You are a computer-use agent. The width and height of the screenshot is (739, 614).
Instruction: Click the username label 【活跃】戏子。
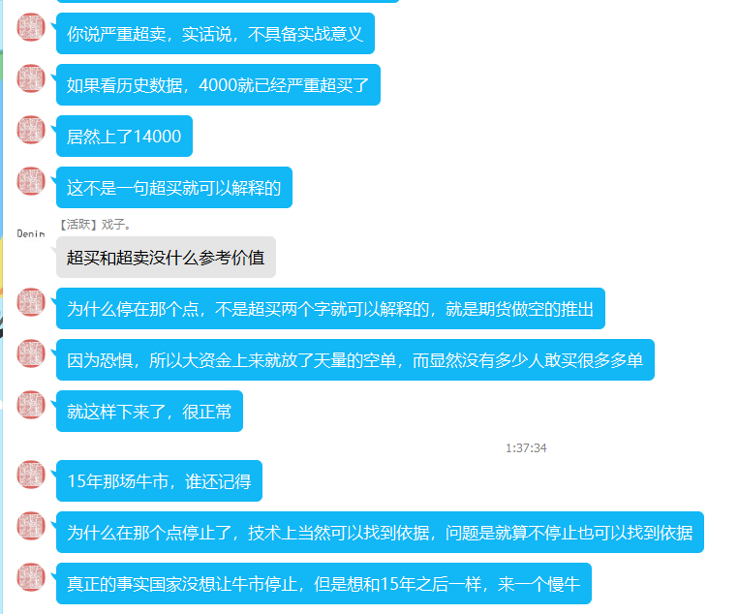tap(95, 225)
